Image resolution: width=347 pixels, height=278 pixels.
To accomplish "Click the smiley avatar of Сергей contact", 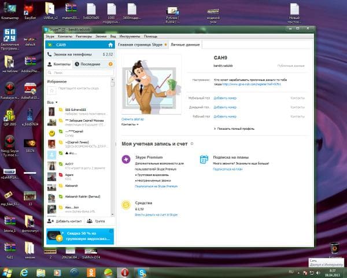I will 52,133.
